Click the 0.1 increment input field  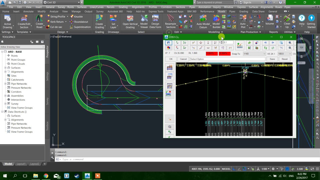[x=228, y=42]
